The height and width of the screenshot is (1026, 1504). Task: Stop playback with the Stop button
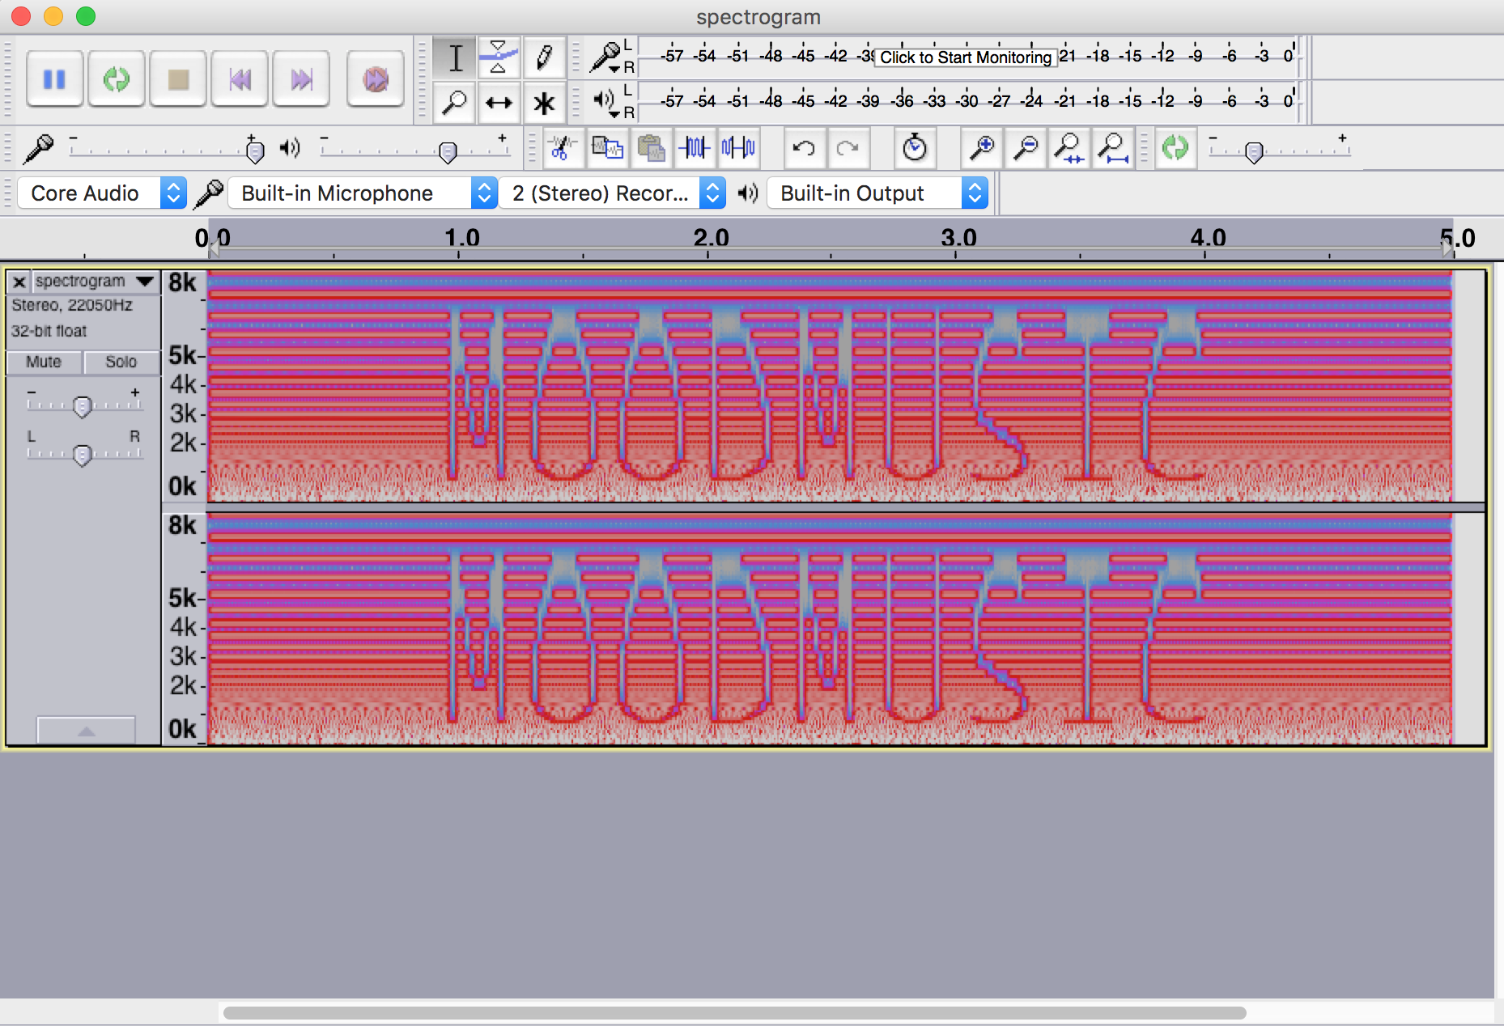[x=178, y=79]
